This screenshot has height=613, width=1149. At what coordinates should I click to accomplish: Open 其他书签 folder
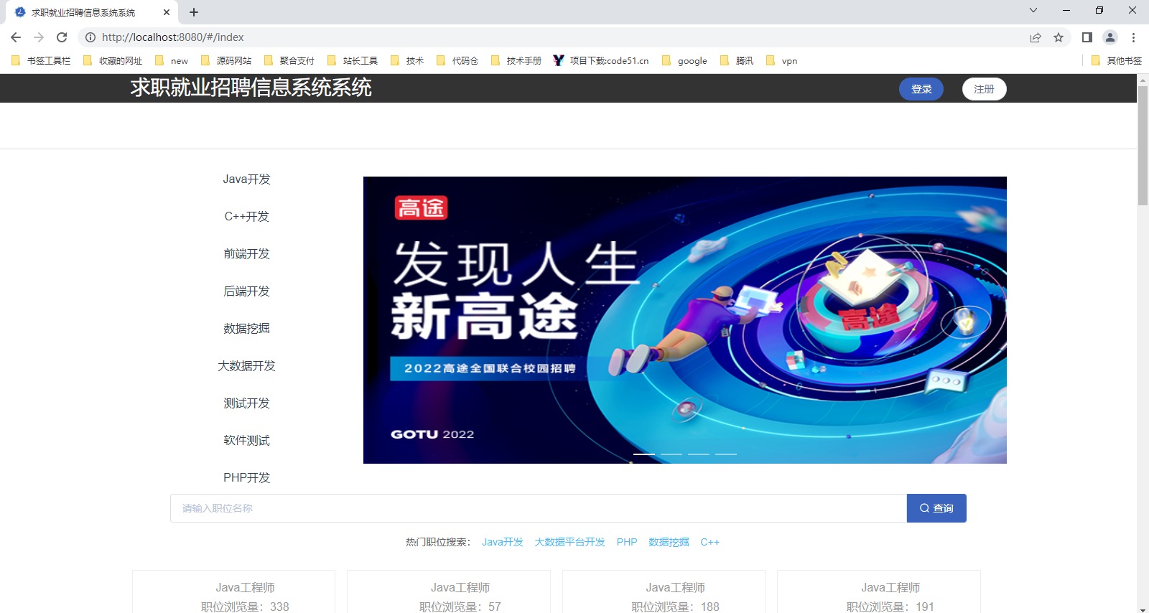coord(1117,61)
